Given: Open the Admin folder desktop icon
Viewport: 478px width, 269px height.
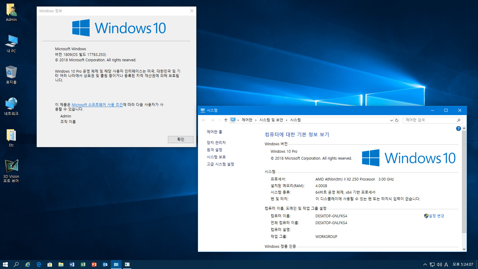Looking at the screenshot, I should point(11,13).
